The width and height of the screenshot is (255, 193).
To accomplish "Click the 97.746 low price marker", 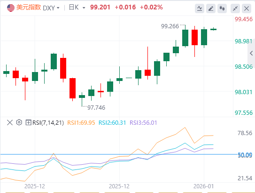I will pos(96,108).
